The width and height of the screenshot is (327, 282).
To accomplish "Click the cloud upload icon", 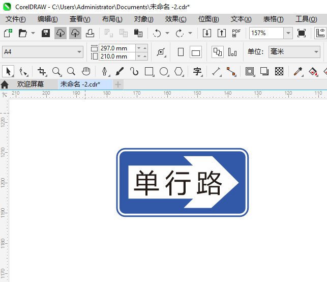I will [75, 33].
